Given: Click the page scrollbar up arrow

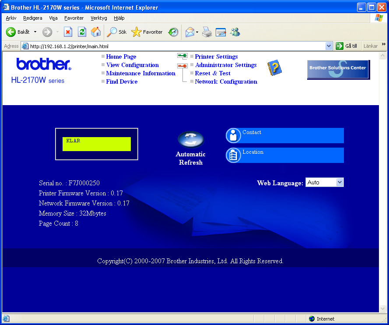Looking at the screenshot, I should (x=382, y=55).
